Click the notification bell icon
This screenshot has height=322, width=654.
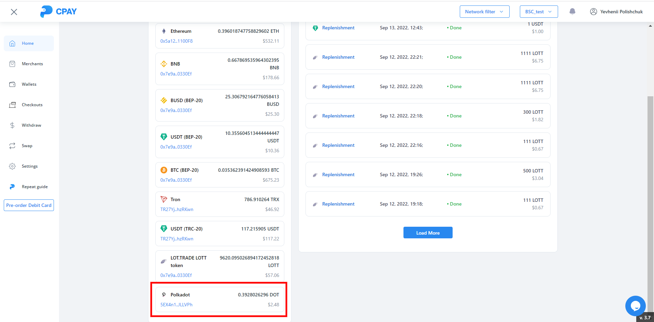[x=572, y=12]
